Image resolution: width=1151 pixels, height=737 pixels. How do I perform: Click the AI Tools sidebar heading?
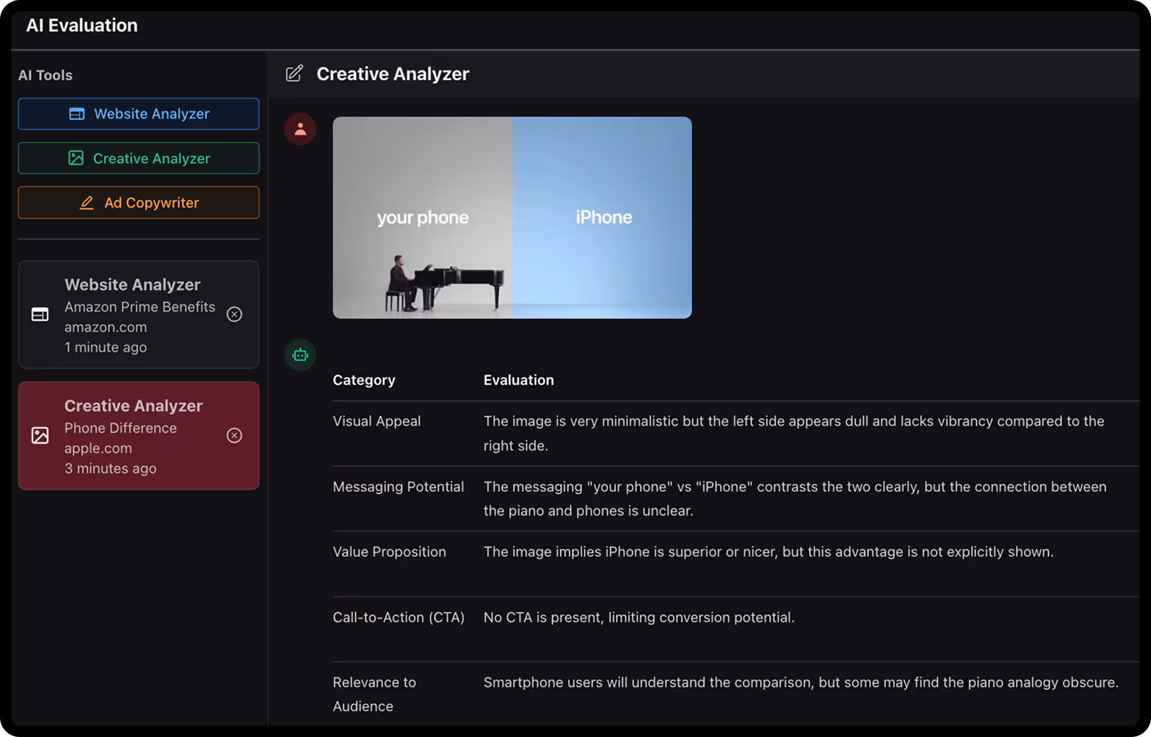(x=45, y=75)
